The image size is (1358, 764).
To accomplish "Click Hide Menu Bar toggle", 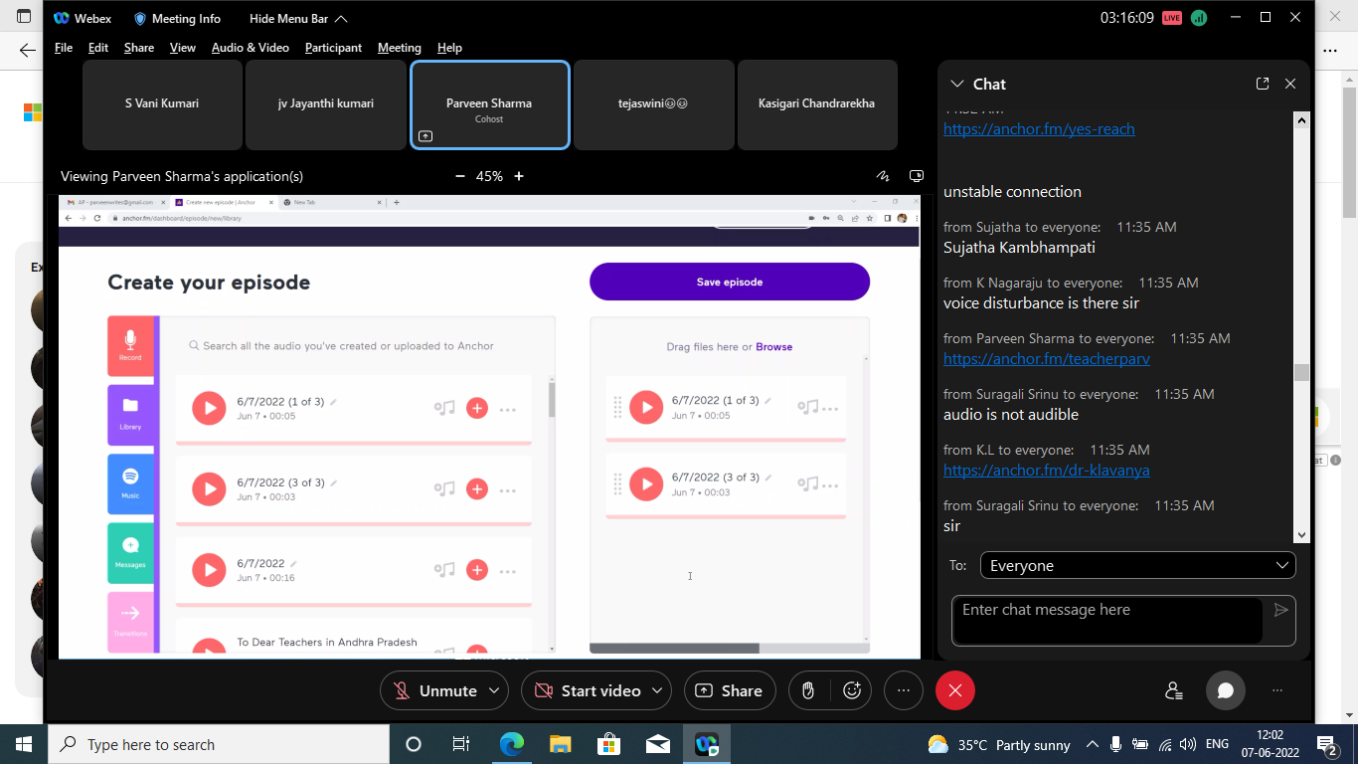I will (298, 18).
